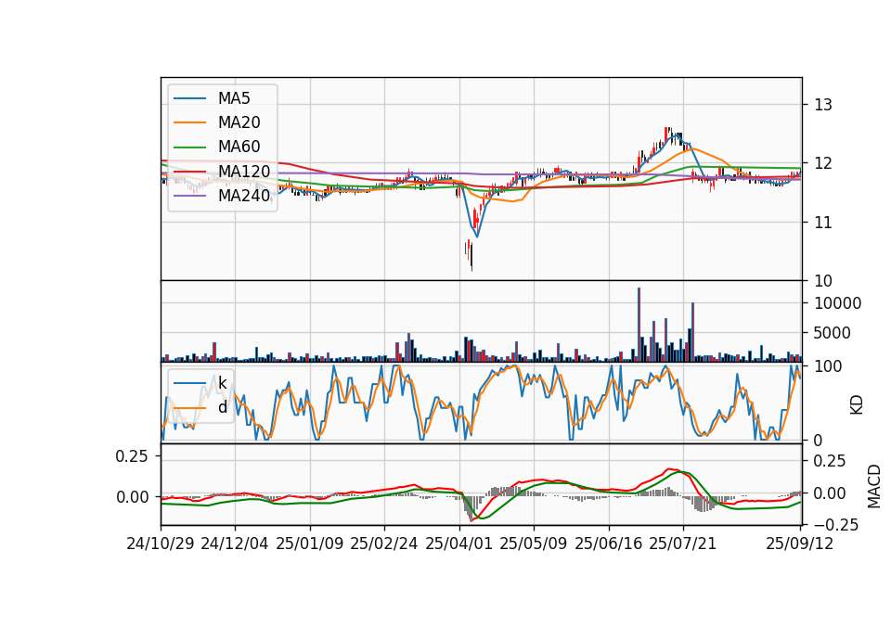Image resolution: width=891 pixels, height=640 pixels.
Task: Click the 25/02/24 date axis label
Action: [x=384, y=544]
